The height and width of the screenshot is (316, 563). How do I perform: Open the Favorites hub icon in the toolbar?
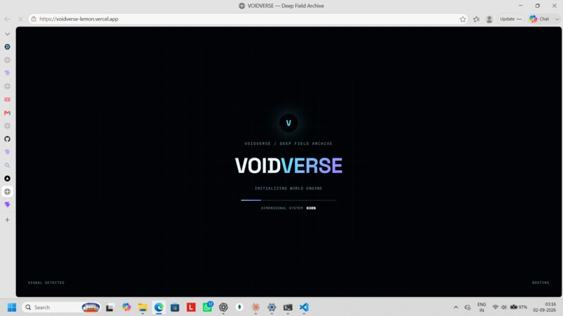pos(476,20)
